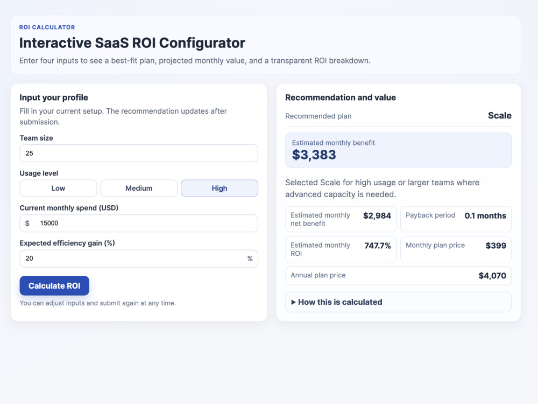Viewport: 538px width, 404px height.
Task: Click the Current monthly spend field
Action: pyautogui.click(x=139, y=224)
